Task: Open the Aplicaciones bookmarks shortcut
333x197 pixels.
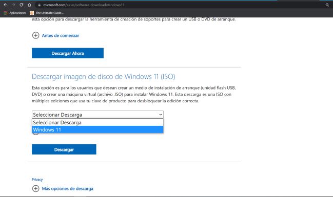Action: (15, 13)
